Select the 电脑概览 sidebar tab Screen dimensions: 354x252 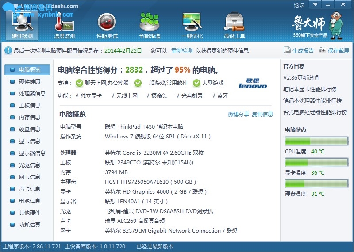pyautogui.click(x=27, y=69)
